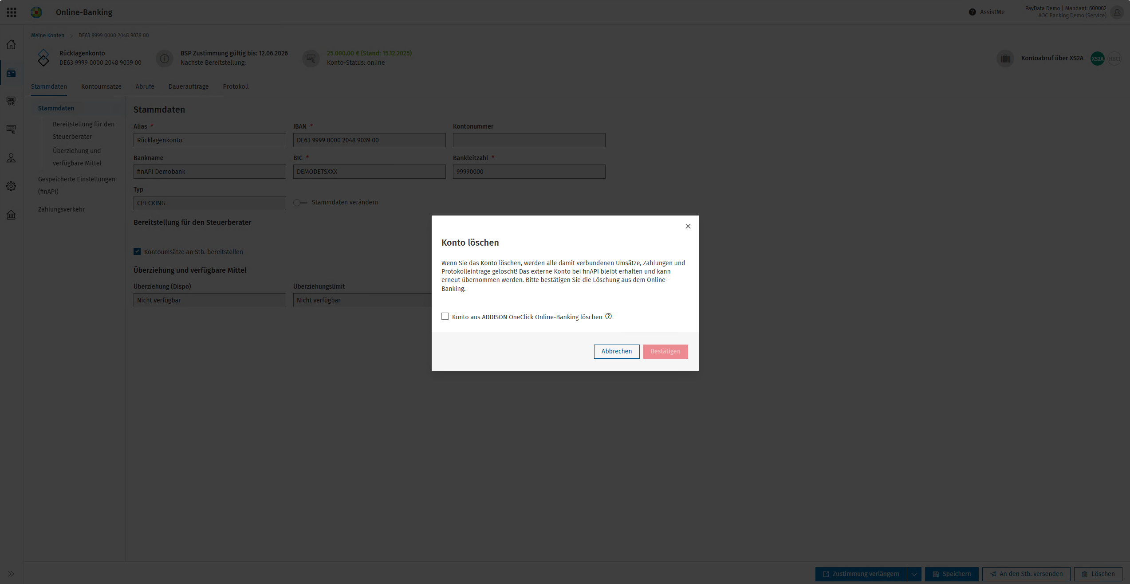The width and height of the screenshot is (1130, 584).
Task: Open the Protokoll tab
Action: (236, 86)
